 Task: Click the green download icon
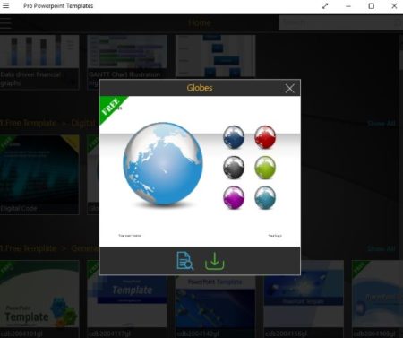[214, 261]
